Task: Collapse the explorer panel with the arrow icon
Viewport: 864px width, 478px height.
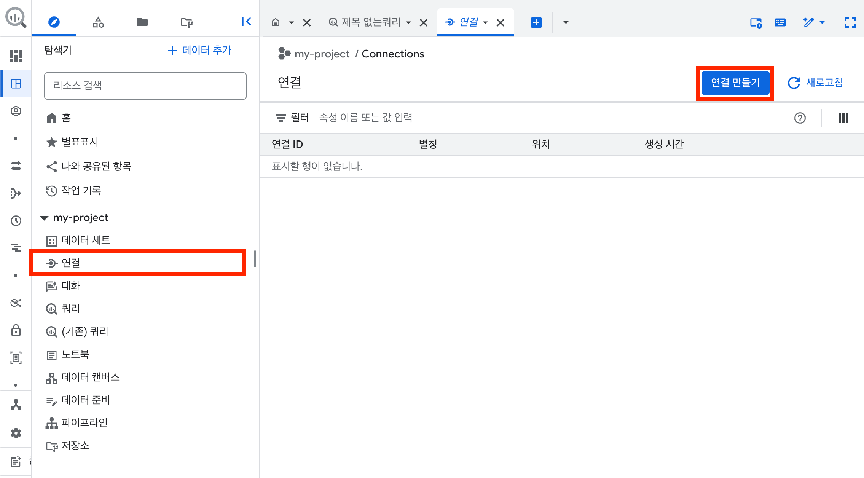Action: pyautogui.click(x=247, y=22)
